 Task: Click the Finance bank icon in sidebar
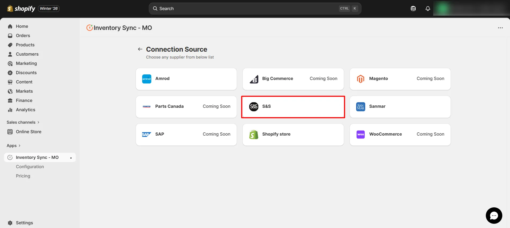tap(10, 100)
